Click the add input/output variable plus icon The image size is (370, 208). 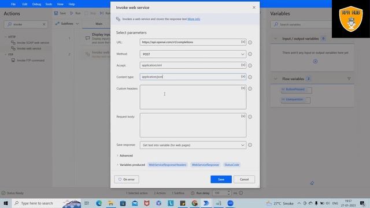tap(315, 62)
